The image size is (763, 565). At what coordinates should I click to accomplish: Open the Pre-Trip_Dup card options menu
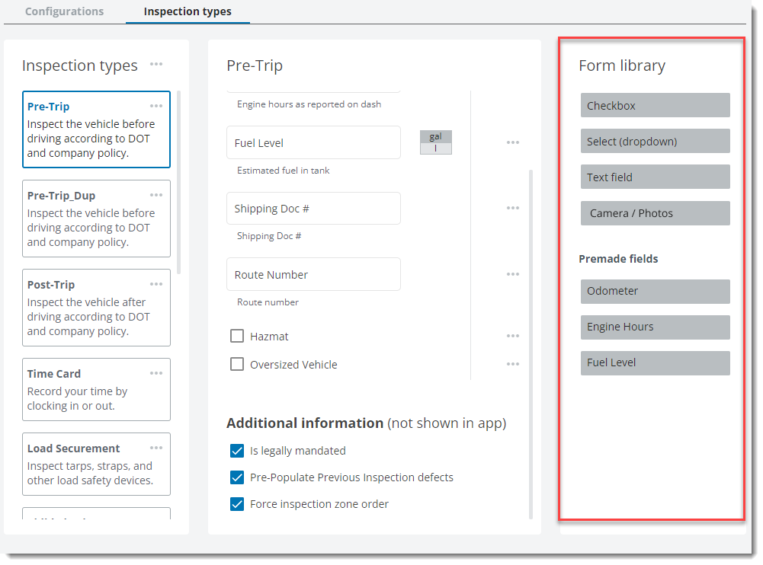pos(156,195)
